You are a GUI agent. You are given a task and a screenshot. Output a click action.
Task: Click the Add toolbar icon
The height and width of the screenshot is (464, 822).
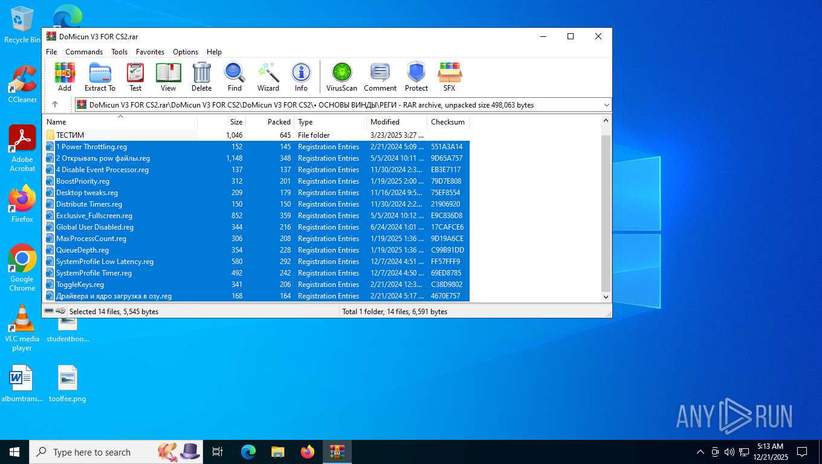65,77
